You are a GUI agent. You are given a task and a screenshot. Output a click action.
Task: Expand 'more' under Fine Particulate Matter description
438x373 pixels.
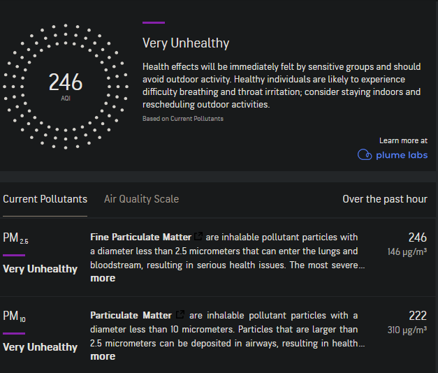[103, 278]
